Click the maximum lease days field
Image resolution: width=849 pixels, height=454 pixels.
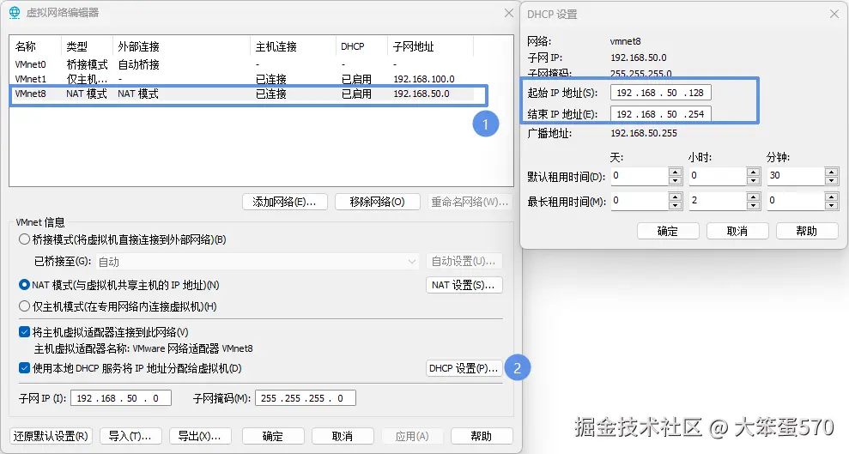tap(639, 201)
